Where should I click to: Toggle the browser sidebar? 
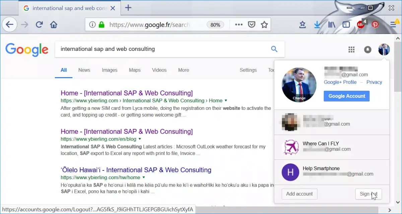(346, 24)
